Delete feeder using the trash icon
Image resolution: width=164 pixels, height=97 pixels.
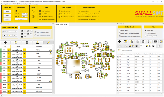click(x=27, y=42)
